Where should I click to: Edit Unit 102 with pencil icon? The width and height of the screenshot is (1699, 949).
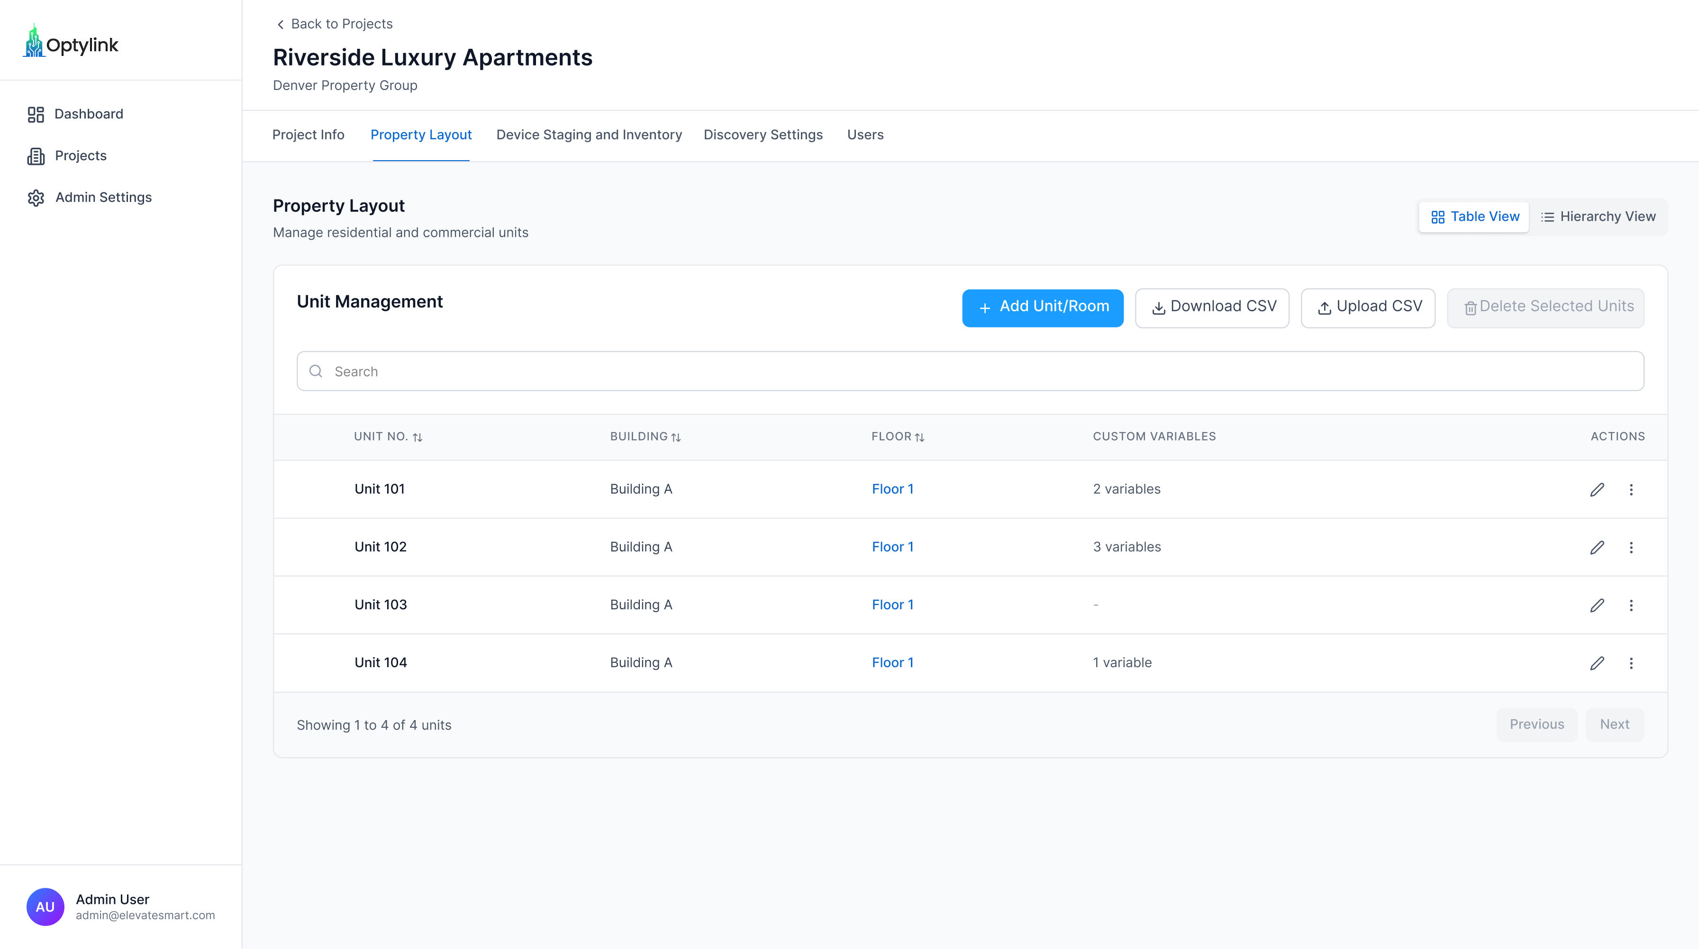[x=1597, y=547]
